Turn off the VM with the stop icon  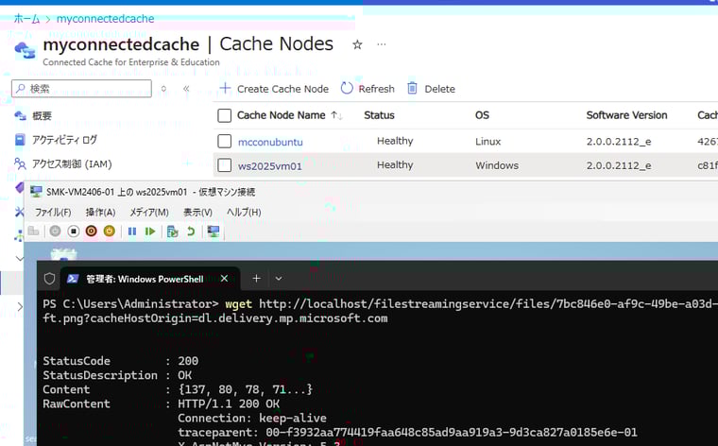74,232
